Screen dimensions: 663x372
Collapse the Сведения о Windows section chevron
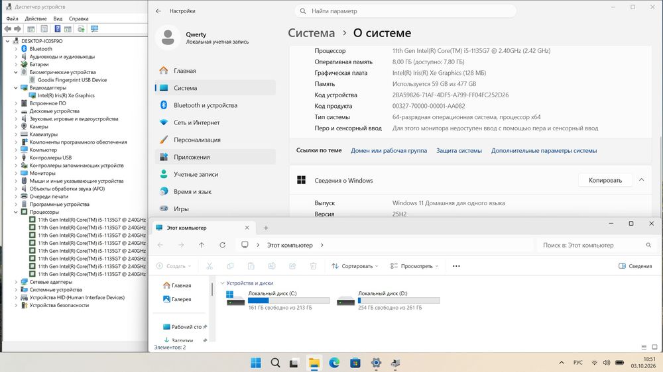click(x=641, y=180)
